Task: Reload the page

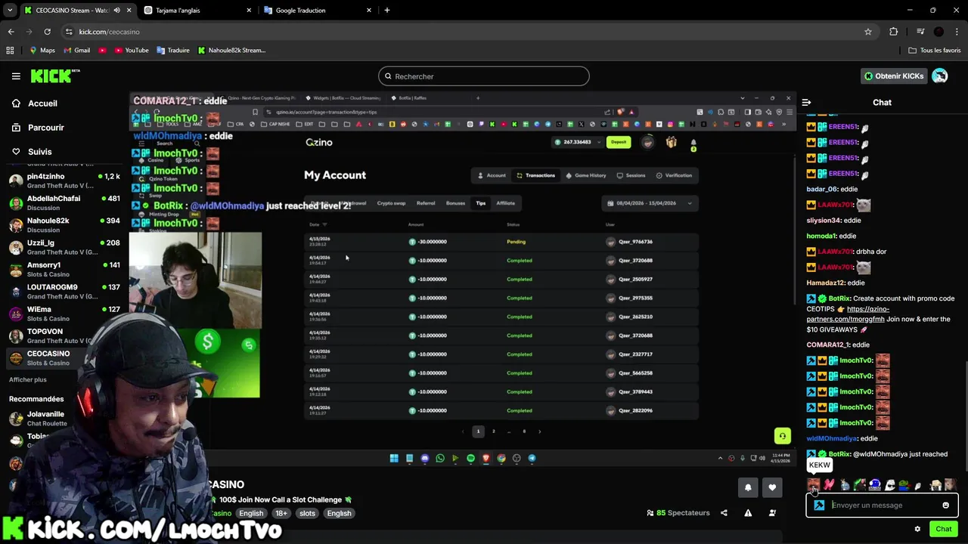Action: (47, 32)
